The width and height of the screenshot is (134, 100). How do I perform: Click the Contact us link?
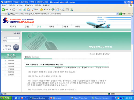tap(102, 22)
